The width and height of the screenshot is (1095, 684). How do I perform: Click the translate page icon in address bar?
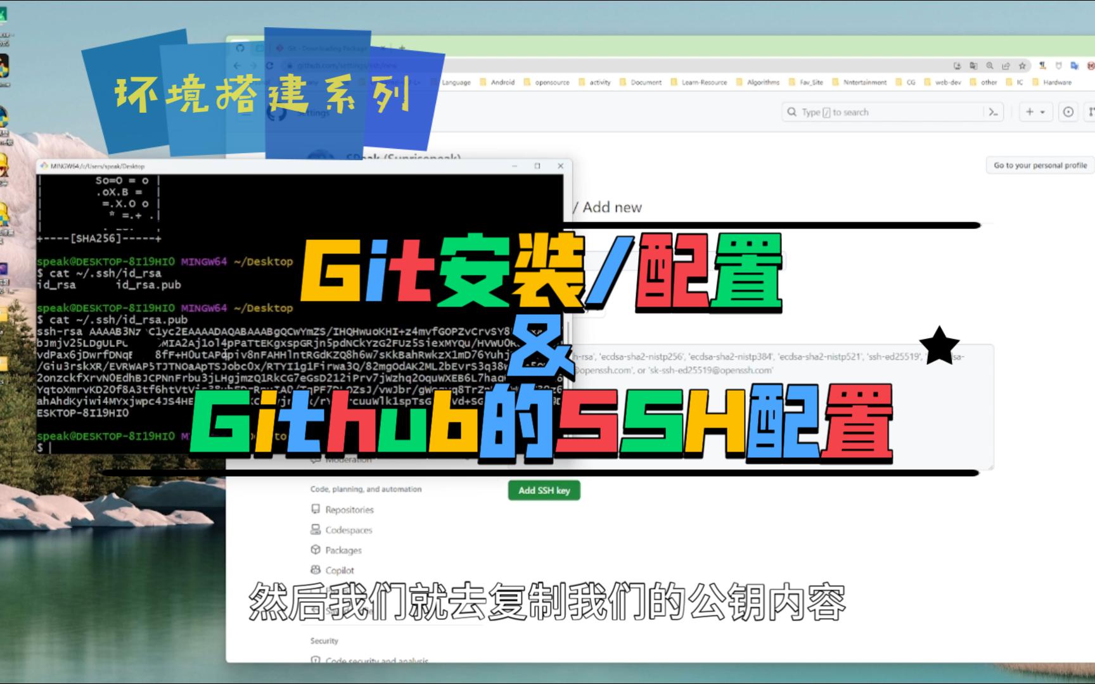[973, 66]
